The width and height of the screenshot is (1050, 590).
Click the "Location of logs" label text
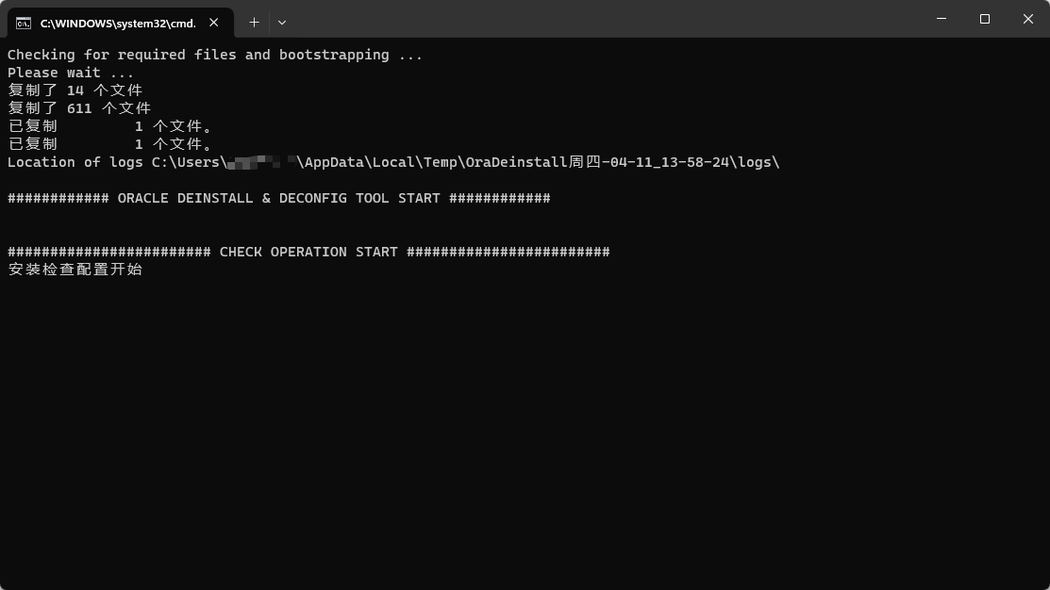(75, 162)
